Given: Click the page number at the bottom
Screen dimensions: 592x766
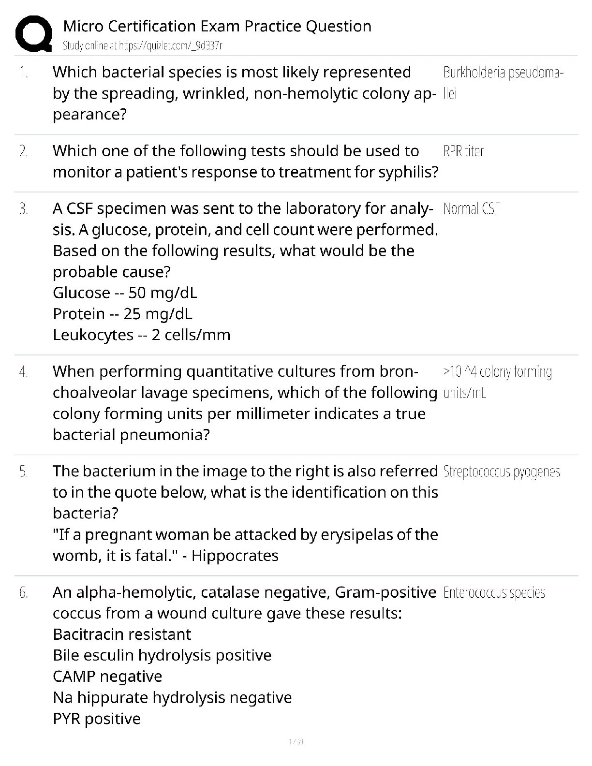Looking at the screenshot, I should coord(296,741).
